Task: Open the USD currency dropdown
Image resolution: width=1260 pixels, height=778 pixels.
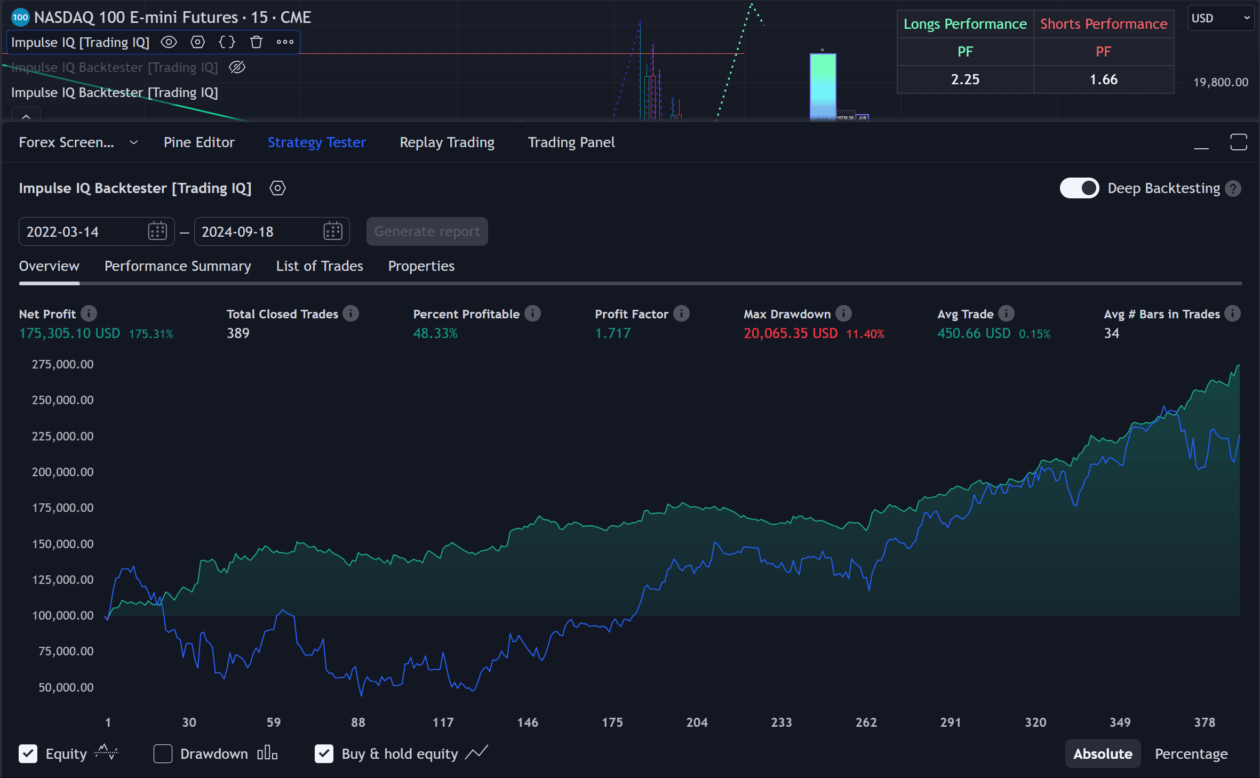Action: [1221, 18]
